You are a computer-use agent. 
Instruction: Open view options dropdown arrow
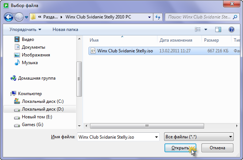tap(206, 29)
